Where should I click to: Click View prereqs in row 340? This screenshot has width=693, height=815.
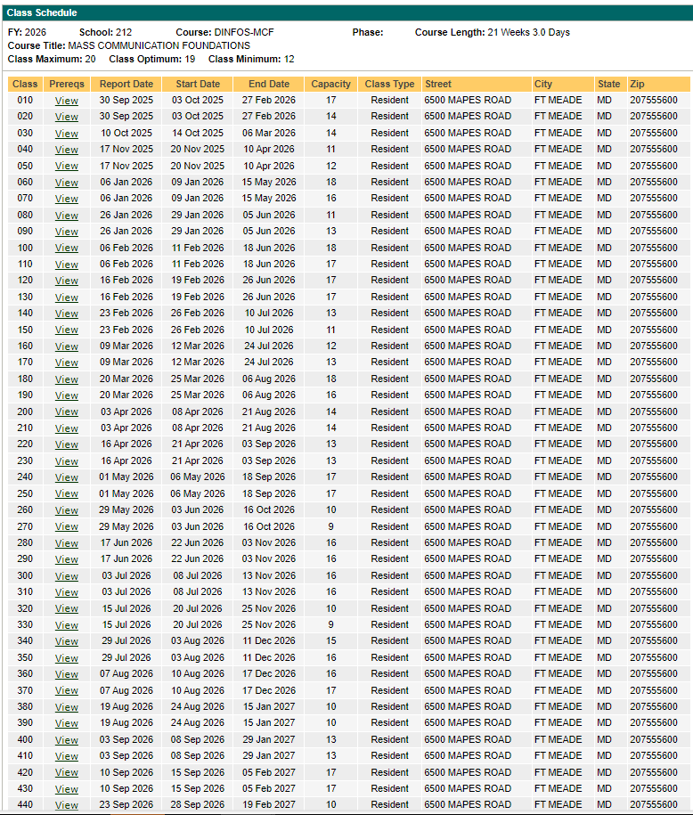(x=67, y=642)
